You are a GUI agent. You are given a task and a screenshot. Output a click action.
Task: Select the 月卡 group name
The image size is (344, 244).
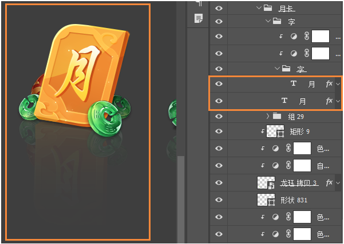[x=287, y=9]
